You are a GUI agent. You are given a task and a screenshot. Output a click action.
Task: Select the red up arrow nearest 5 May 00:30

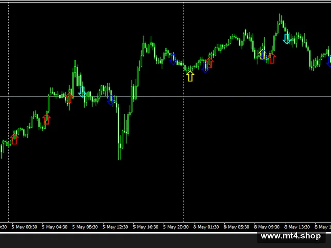14,139
